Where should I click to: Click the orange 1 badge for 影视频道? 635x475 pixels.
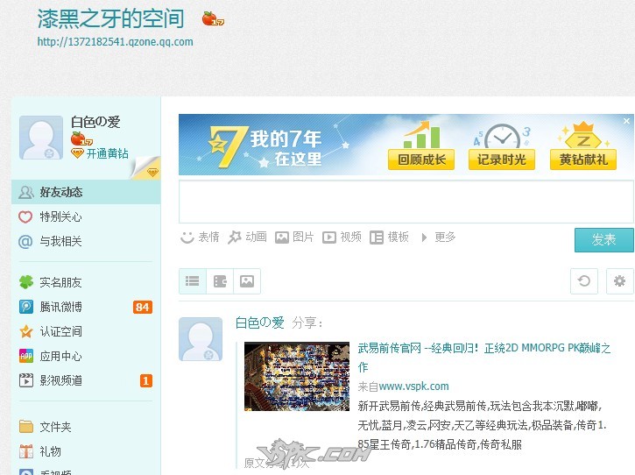click(146, 381)
